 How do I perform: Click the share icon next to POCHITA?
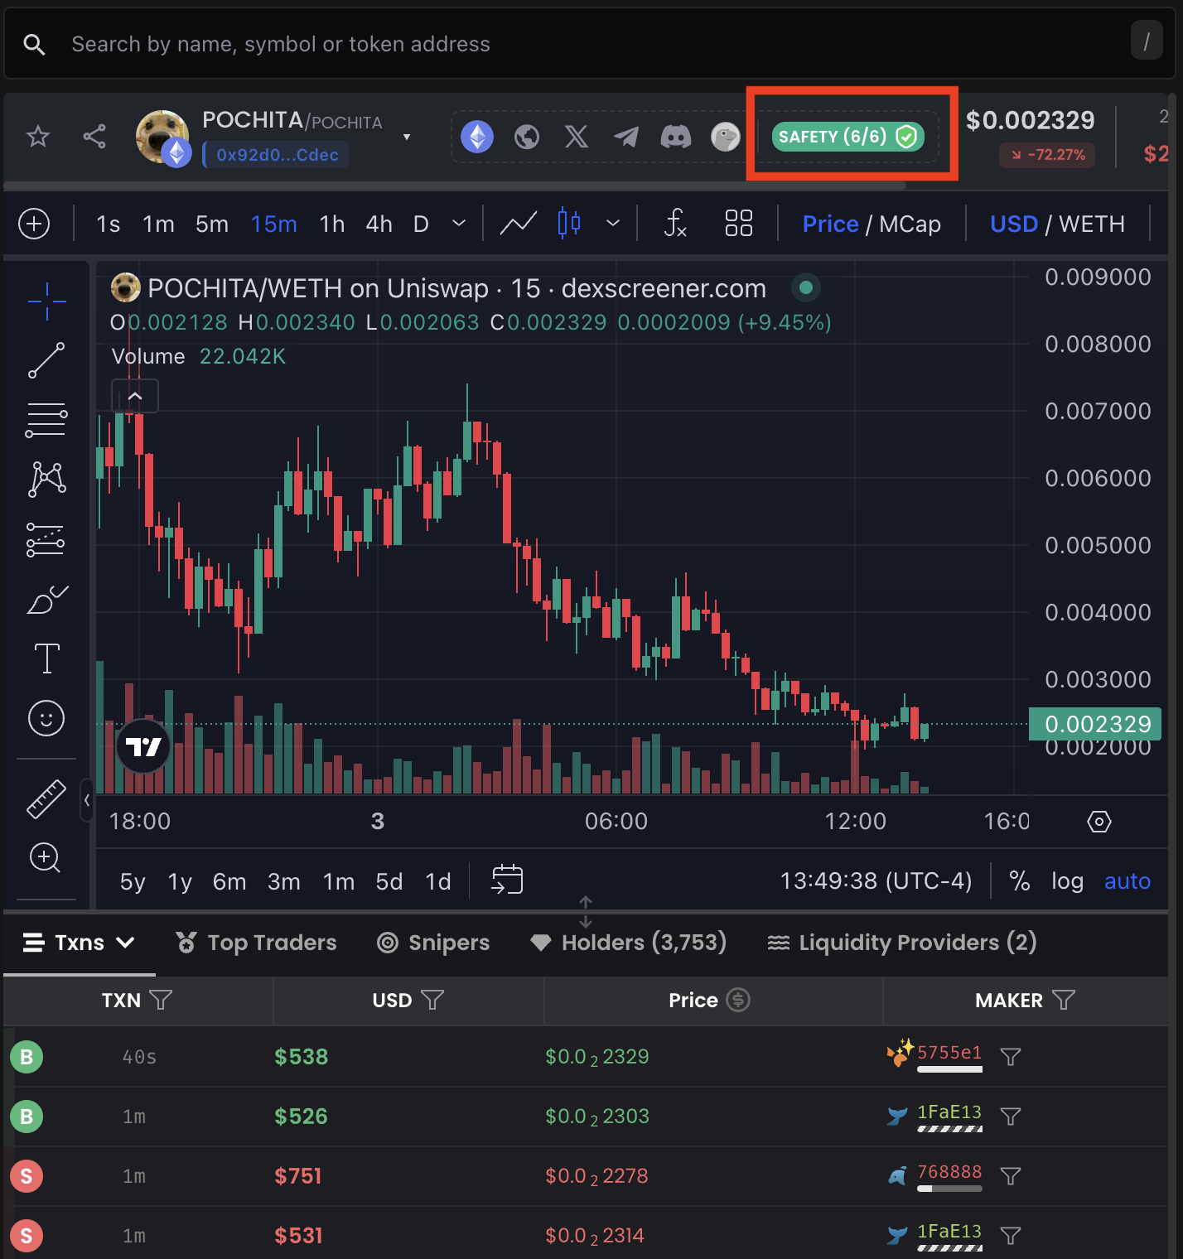pyautogui.click(x=94, y=137)
